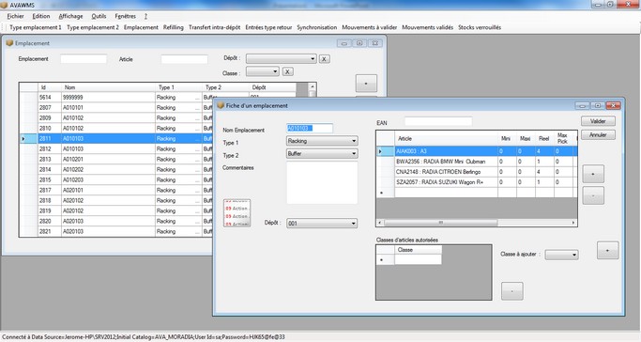641x342 pixels.
Task: Open the Outils menu
Action: tap(99, 16)
